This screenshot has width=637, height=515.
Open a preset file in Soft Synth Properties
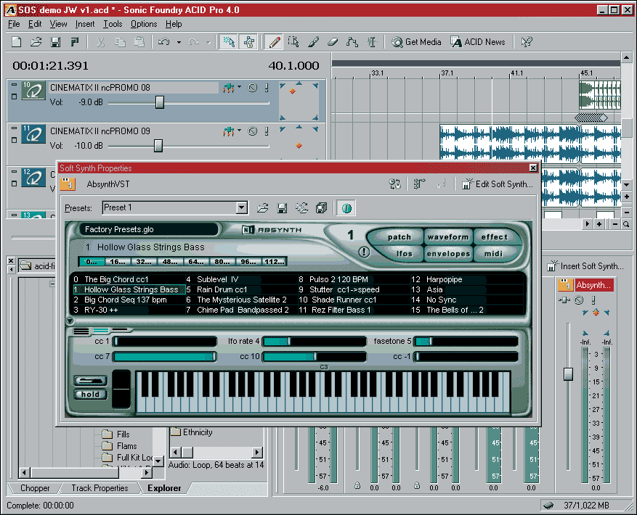263,208
